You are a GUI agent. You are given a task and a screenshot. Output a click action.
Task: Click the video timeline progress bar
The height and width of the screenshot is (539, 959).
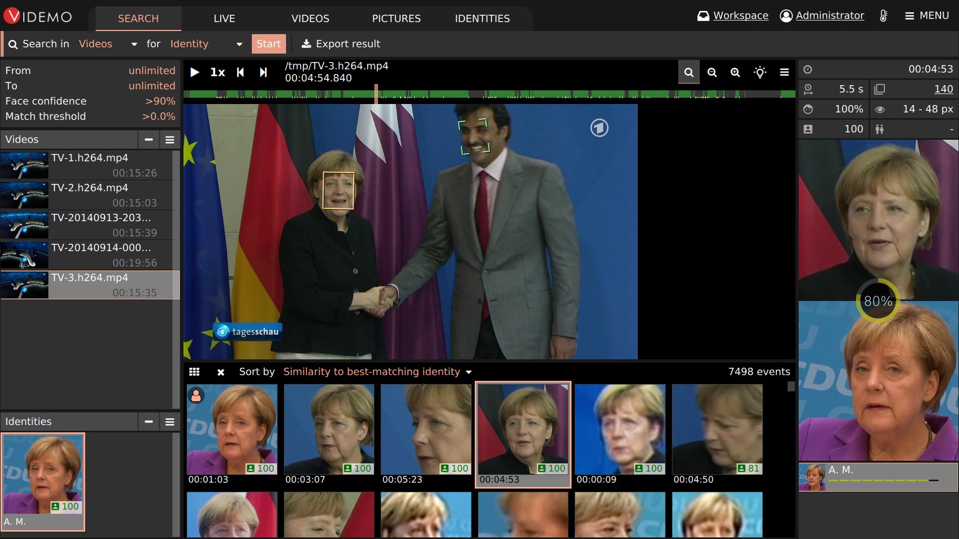tap(489, 94)
